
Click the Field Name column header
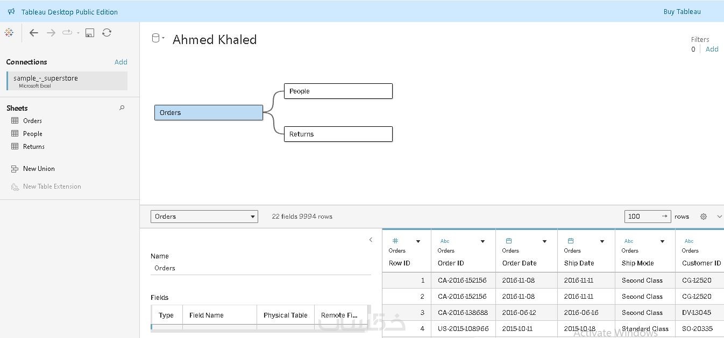219,315
